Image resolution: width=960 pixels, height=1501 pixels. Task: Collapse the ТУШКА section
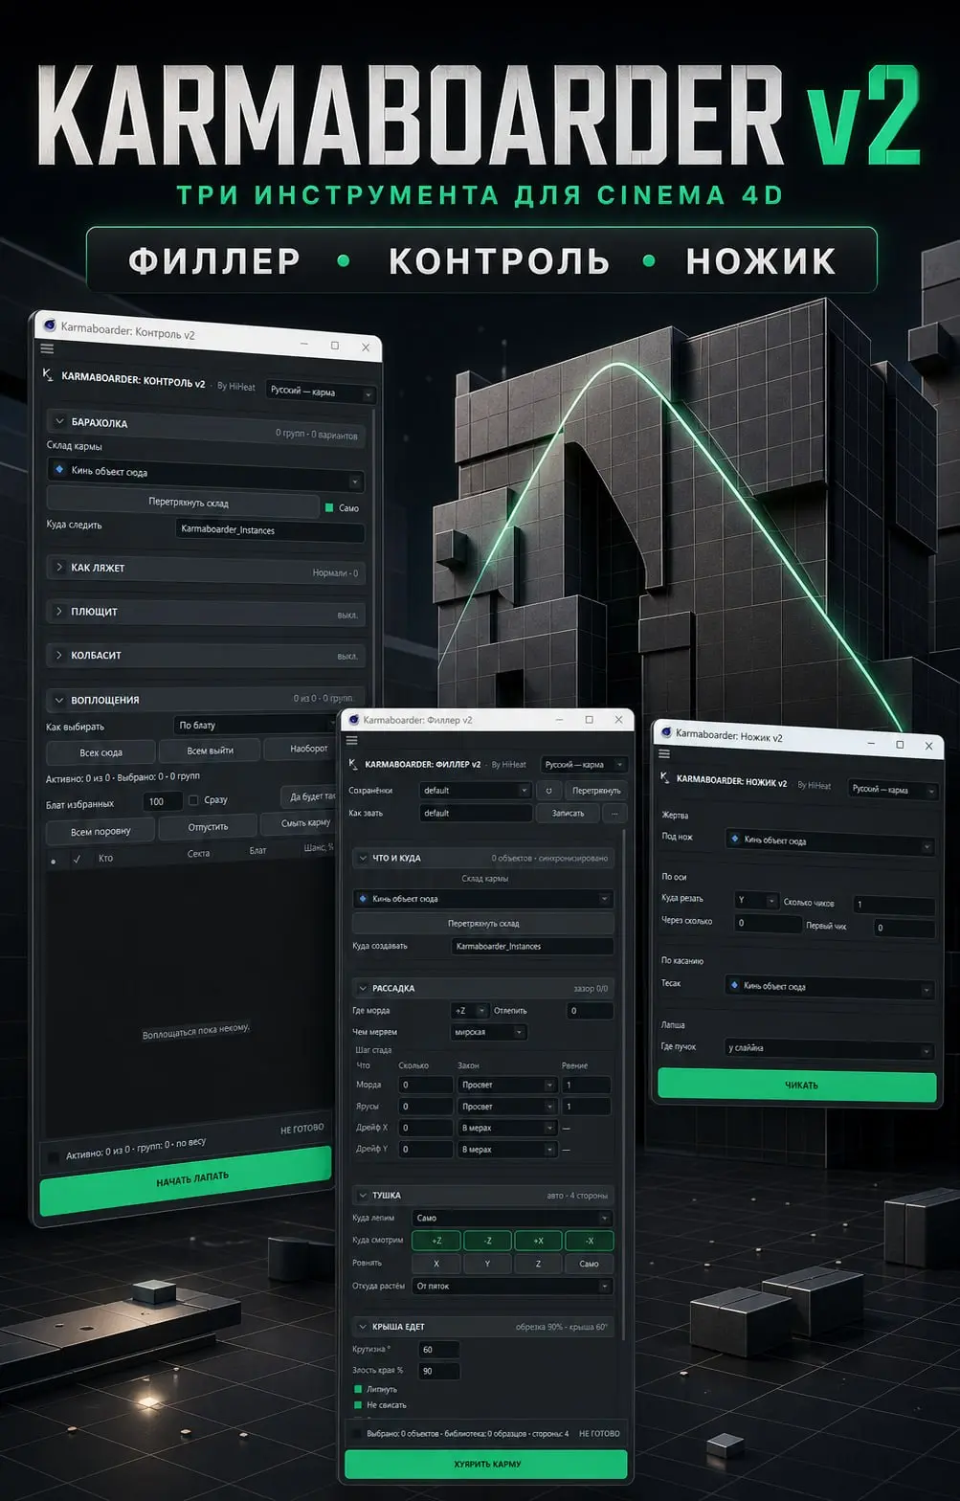tap(363, 1195)
